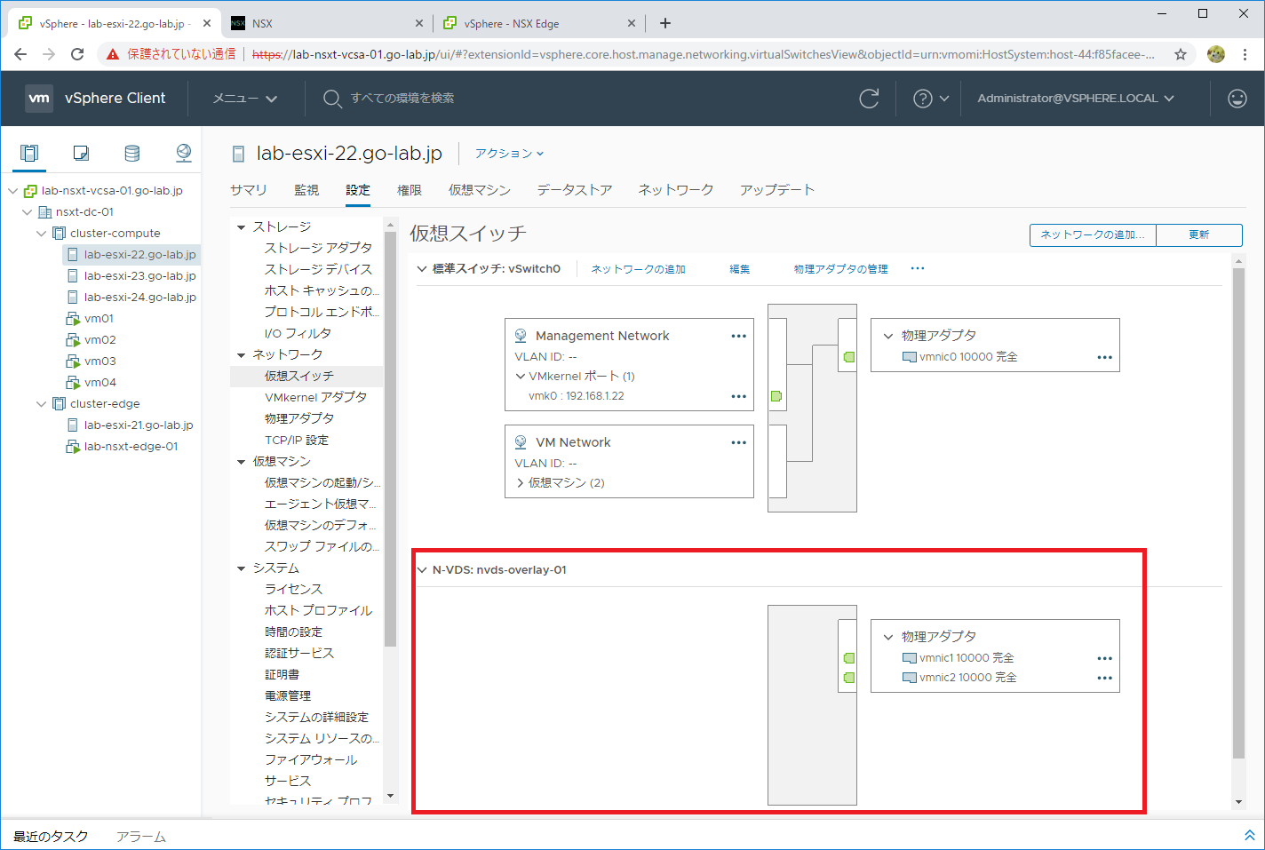Click ネットワークの追加... button
The height and width of the screenshot is (850, 1265).
click(1093, 234)
